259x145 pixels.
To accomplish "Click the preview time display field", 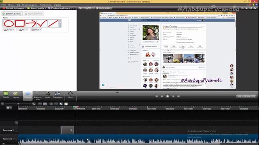I will (246, 96).
